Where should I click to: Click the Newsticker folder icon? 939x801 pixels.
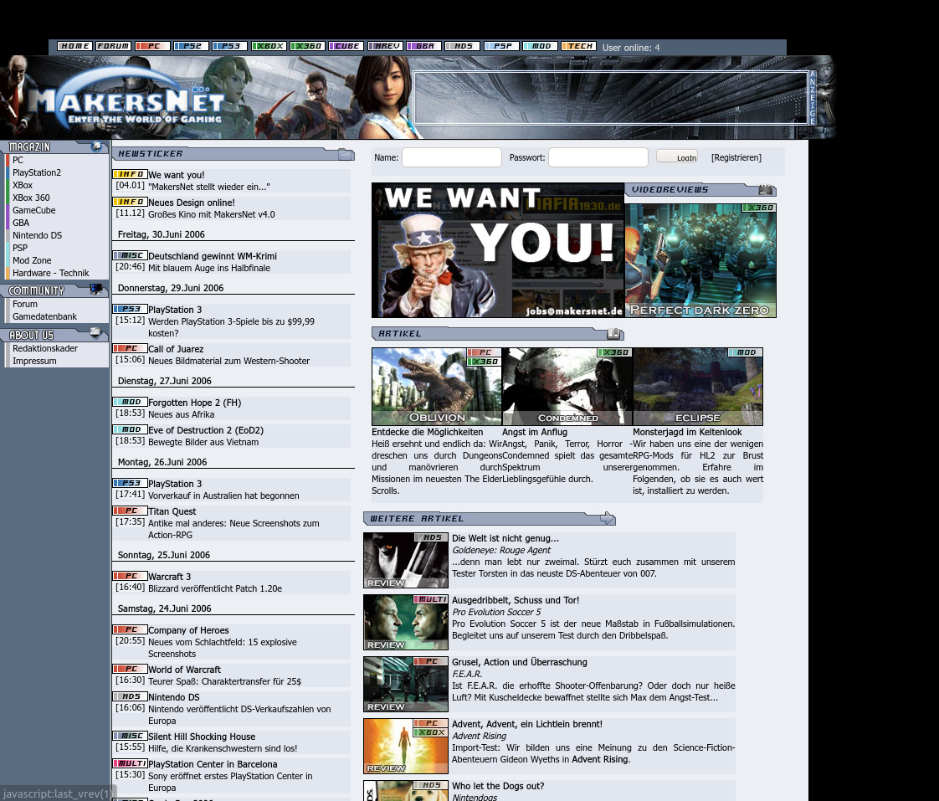tap(346, 154)
